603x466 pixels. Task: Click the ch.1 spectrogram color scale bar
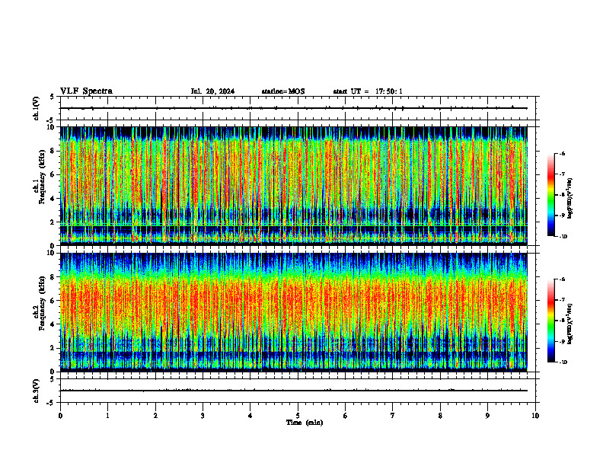(551, 195)
